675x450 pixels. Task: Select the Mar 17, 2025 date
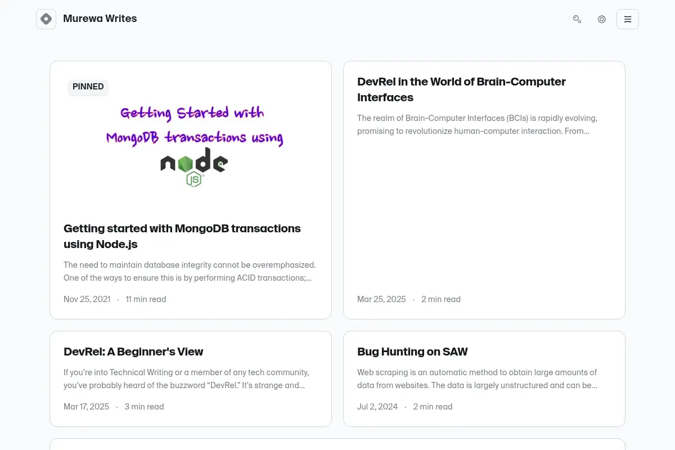87,407
